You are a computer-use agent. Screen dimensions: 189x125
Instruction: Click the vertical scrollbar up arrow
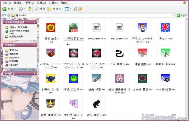(x=186, y=19)
